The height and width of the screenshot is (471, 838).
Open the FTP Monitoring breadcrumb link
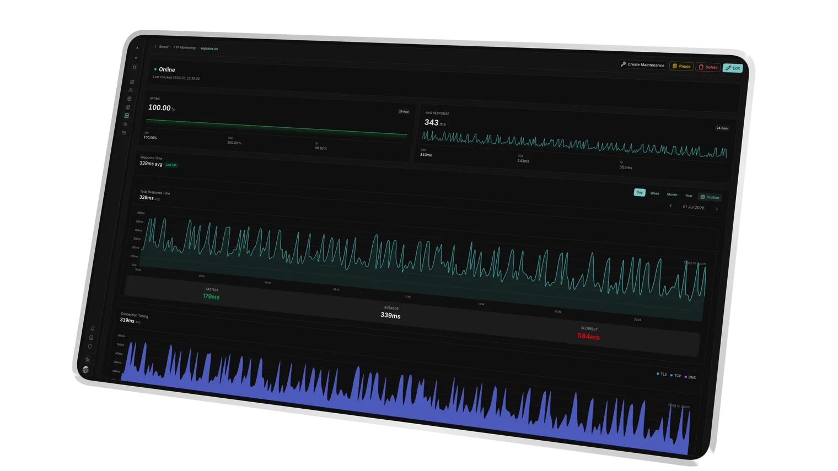click(x=184, y=47)
